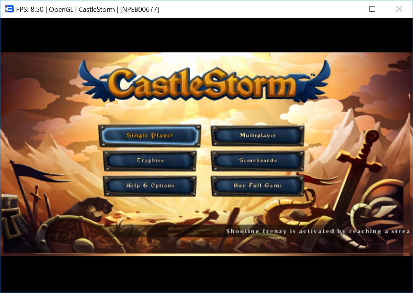Close the CastleStorm window

399,9
